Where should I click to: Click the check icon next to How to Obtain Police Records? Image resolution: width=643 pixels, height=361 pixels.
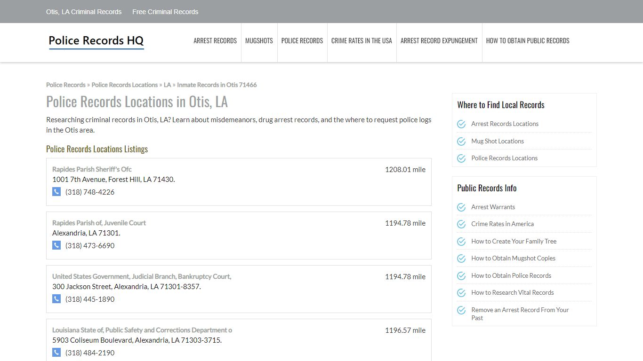[x=461, y=276]
